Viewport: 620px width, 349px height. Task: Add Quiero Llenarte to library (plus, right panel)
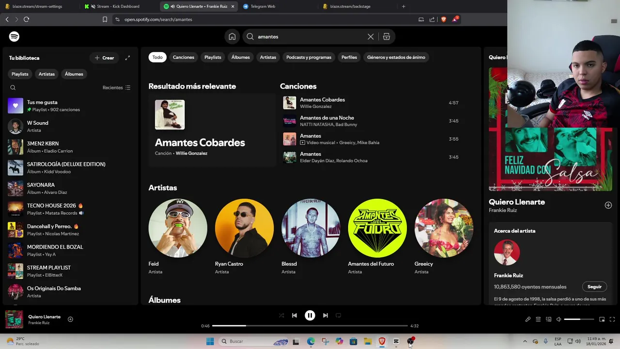point(608,205)
